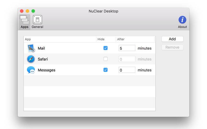Switch to the Apps tab

point(25,22)
